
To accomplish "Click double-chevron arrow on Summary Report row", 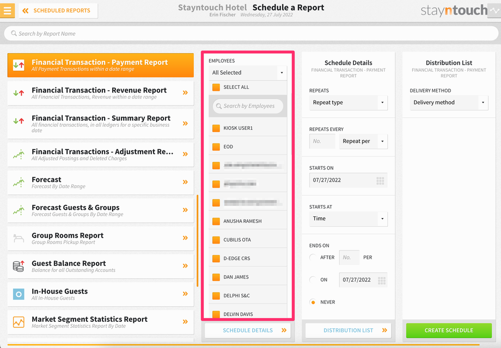I will 185,123.
